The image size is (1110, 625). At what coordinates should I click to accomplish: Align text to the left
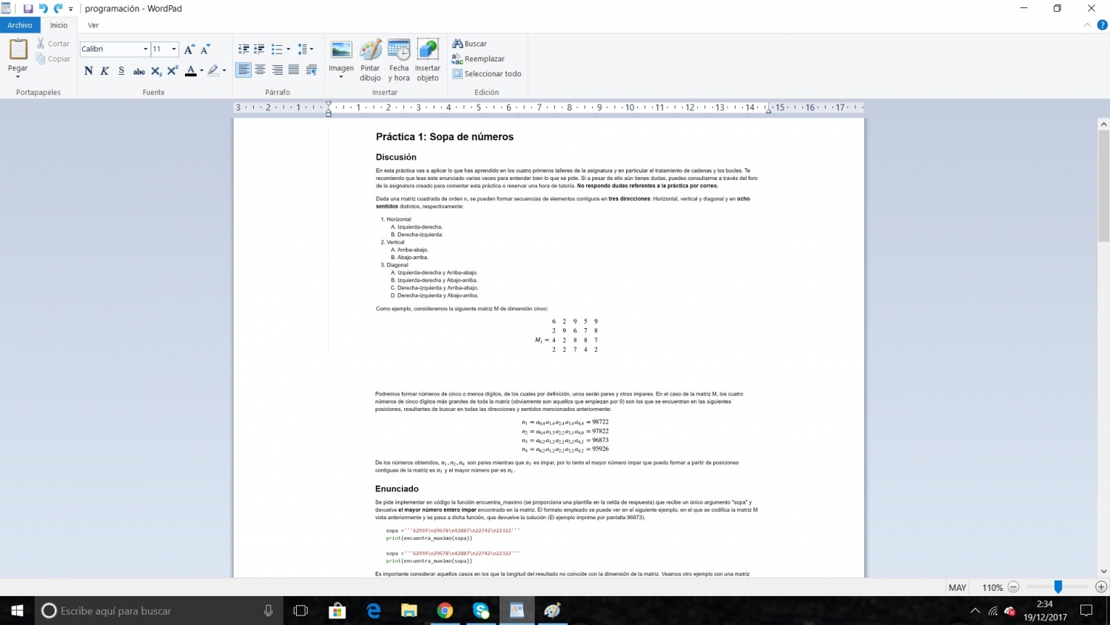click(x=243, y=70)
